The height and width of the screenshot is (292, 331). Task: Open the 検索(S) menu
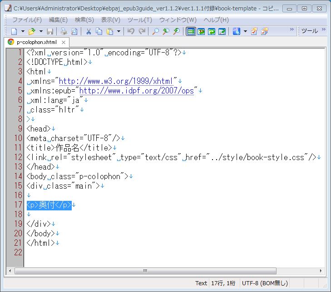point(84,20)
